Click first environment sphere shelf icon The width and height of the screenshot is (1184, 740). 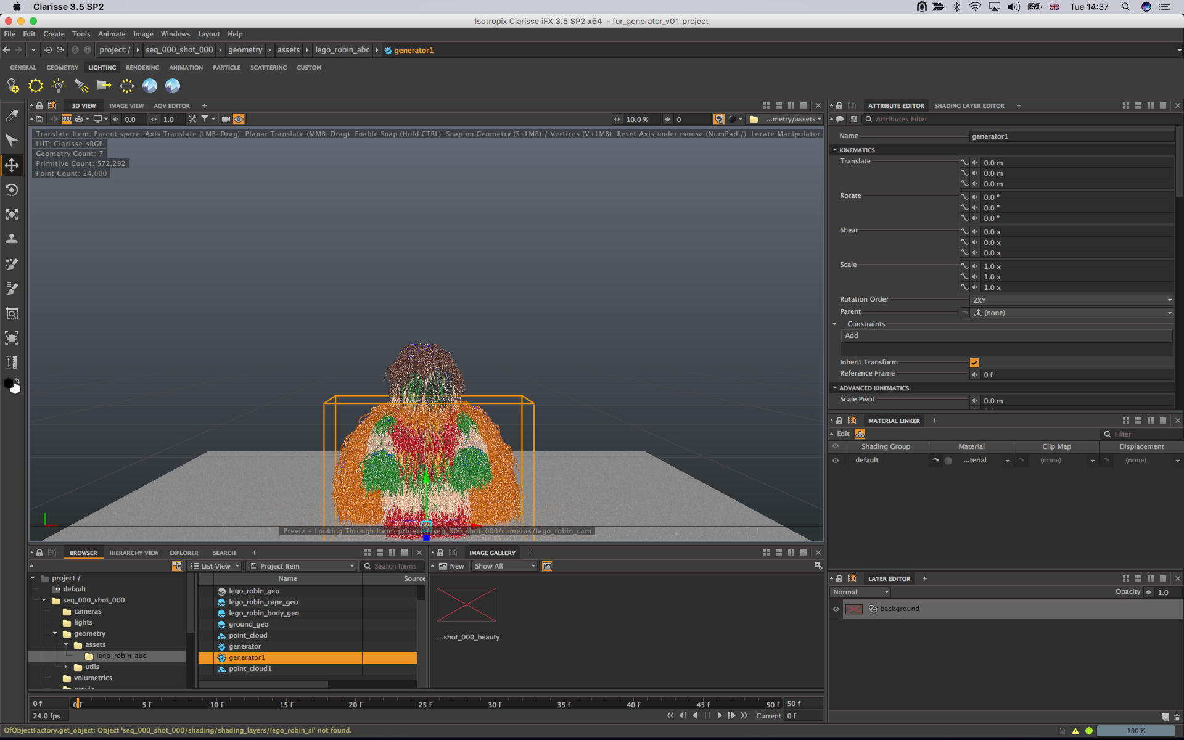pos(150,86)
